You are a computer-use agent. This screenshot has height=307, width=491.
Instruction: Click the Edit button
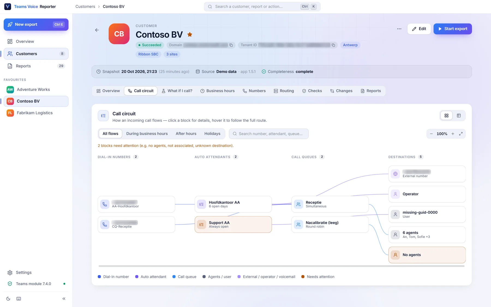point(419,29)
